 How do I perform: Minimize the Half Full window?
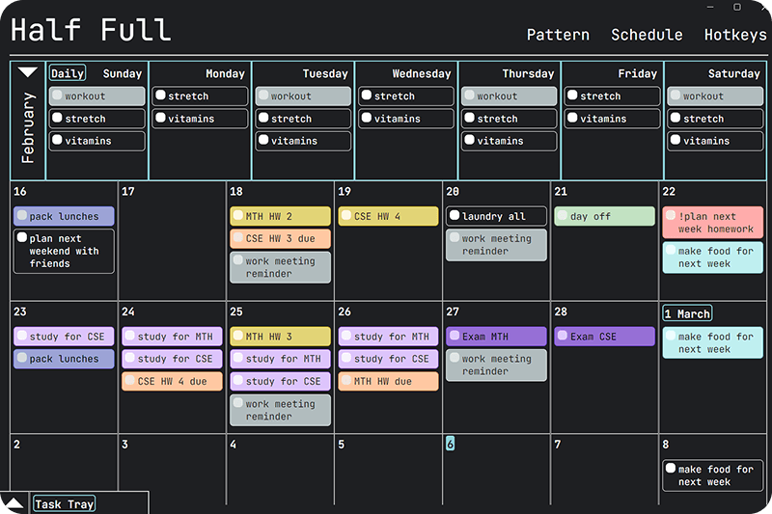pyautogui.click(x=710, y=7)
